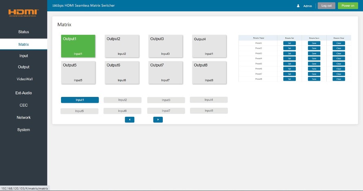Click Save for Preset6
Viewport: 363px width, 191px height.
click(x=314, y=69)
